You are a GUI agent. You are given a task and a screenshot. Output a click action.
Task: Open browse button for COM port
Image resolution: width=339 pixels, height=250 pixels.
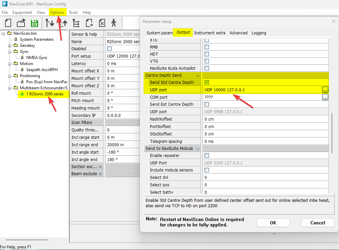tap(325, 97)
